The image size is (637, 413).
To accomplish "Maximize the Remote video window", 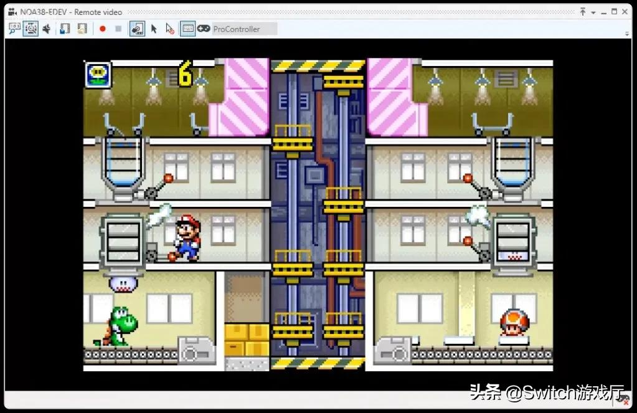I will tap(615, 12).
